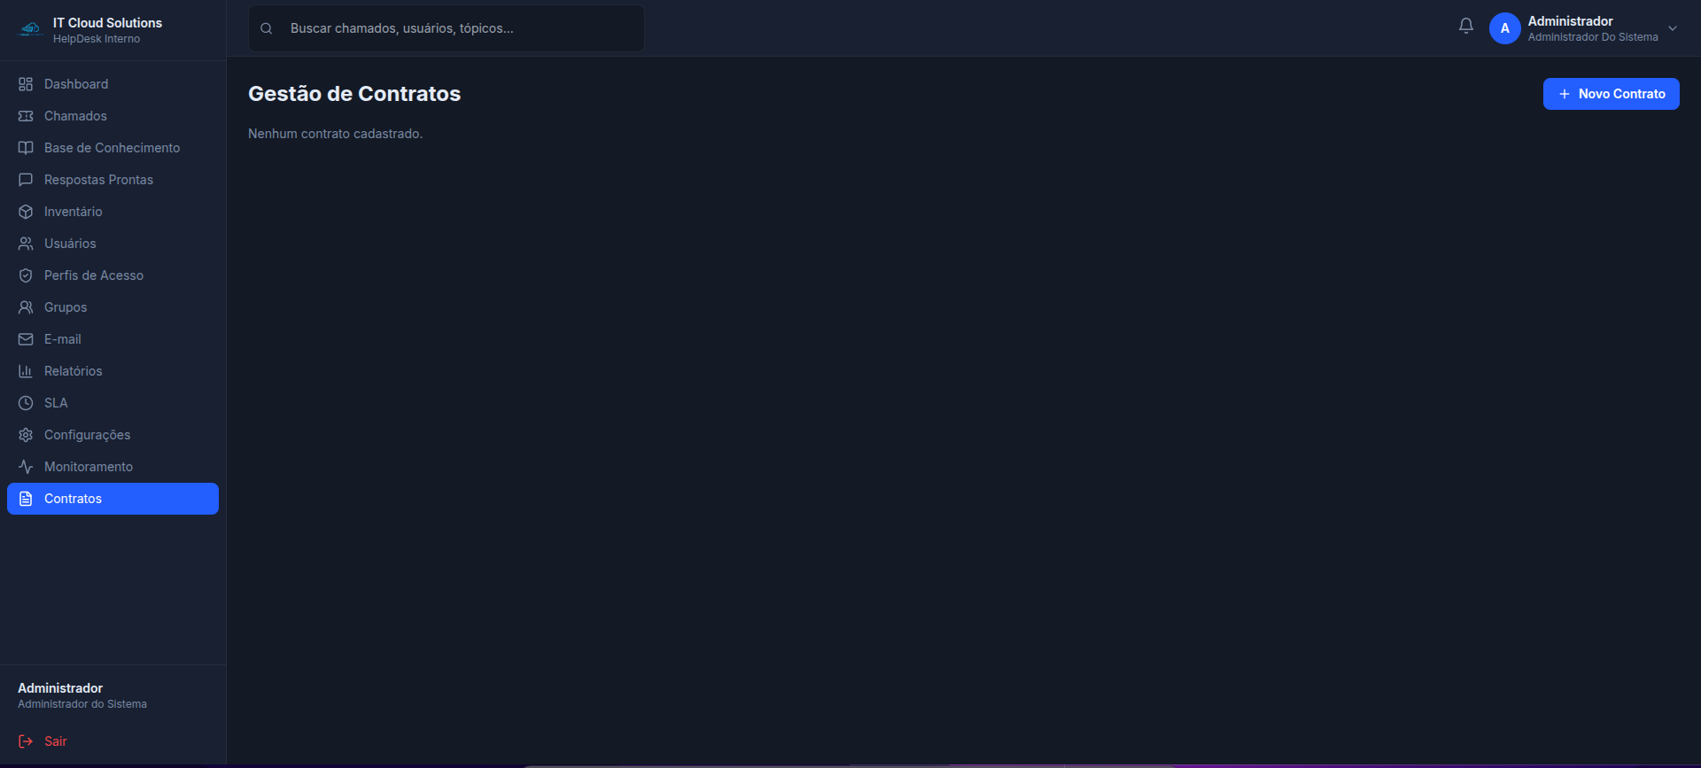Click the Novo Contrato button
The image size is (1701, 768).
(x=1611, y=94)
